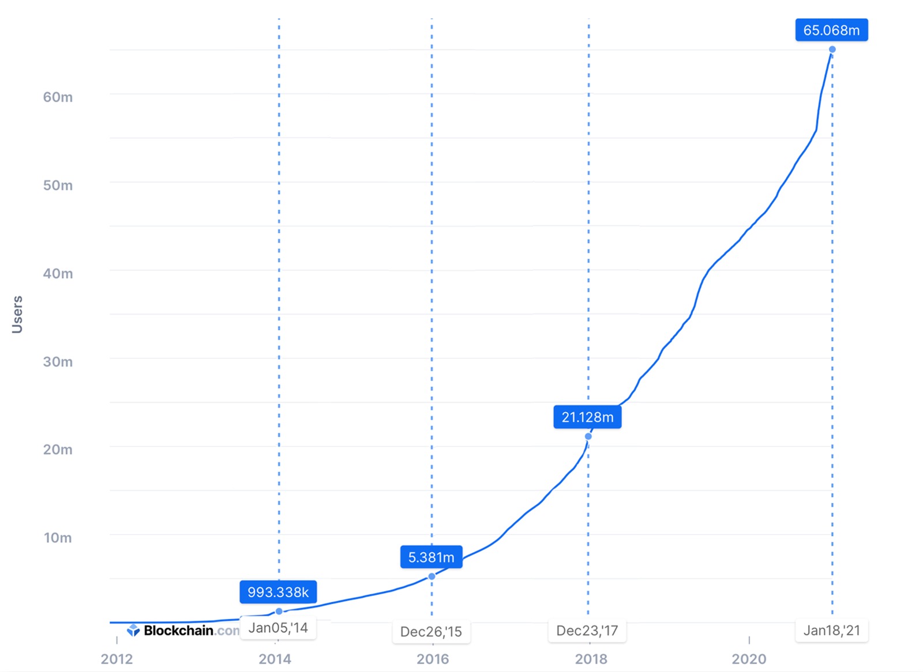
Task: Click the 993.338k value tooltip
Action: (278, 592)
